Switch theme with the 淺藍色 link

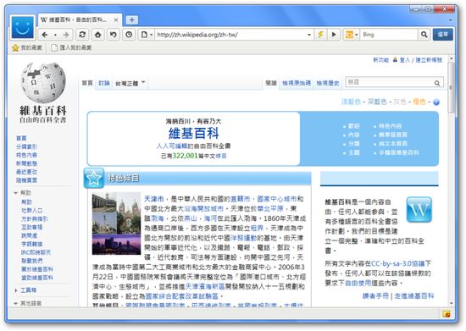pyautogui.click(x=351, y=102)
